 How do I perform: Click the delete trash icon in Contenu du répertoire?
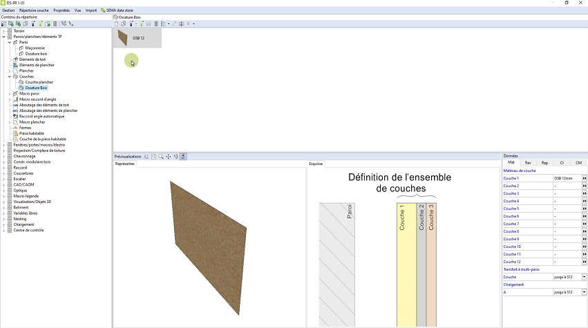(x=55, y=23)
